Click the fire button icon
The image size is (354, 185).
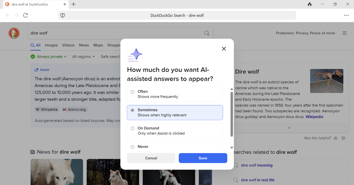click(x=310, y=4)
